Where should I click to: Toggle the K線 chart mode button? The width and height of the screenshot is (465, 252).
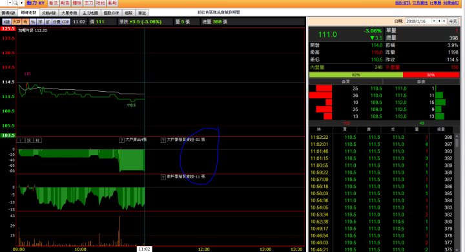point(6,22)
